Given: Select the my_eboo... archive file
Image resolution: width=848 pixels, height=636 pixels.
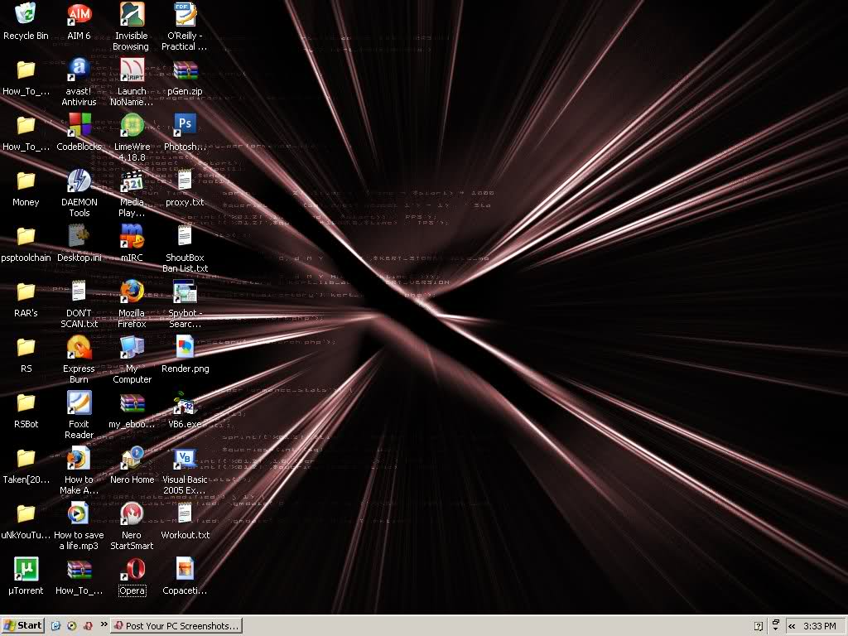Looking at the screenshot, I should (132, 403).
